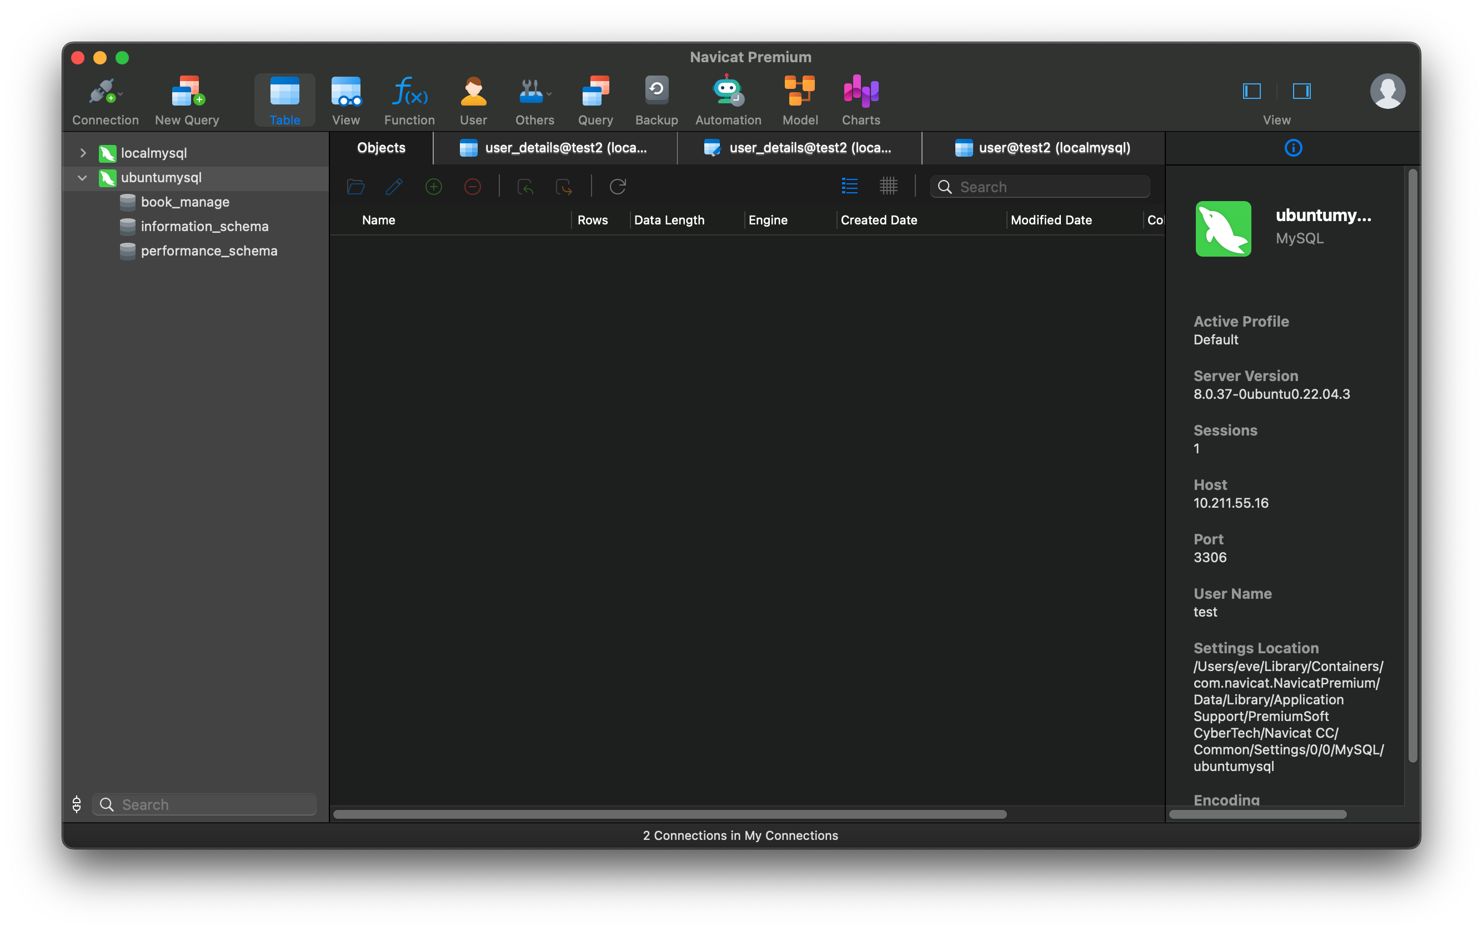Click the sidebar Search field
The height and width of the screenshot is (931, 1483).
[x=204, y=804]
